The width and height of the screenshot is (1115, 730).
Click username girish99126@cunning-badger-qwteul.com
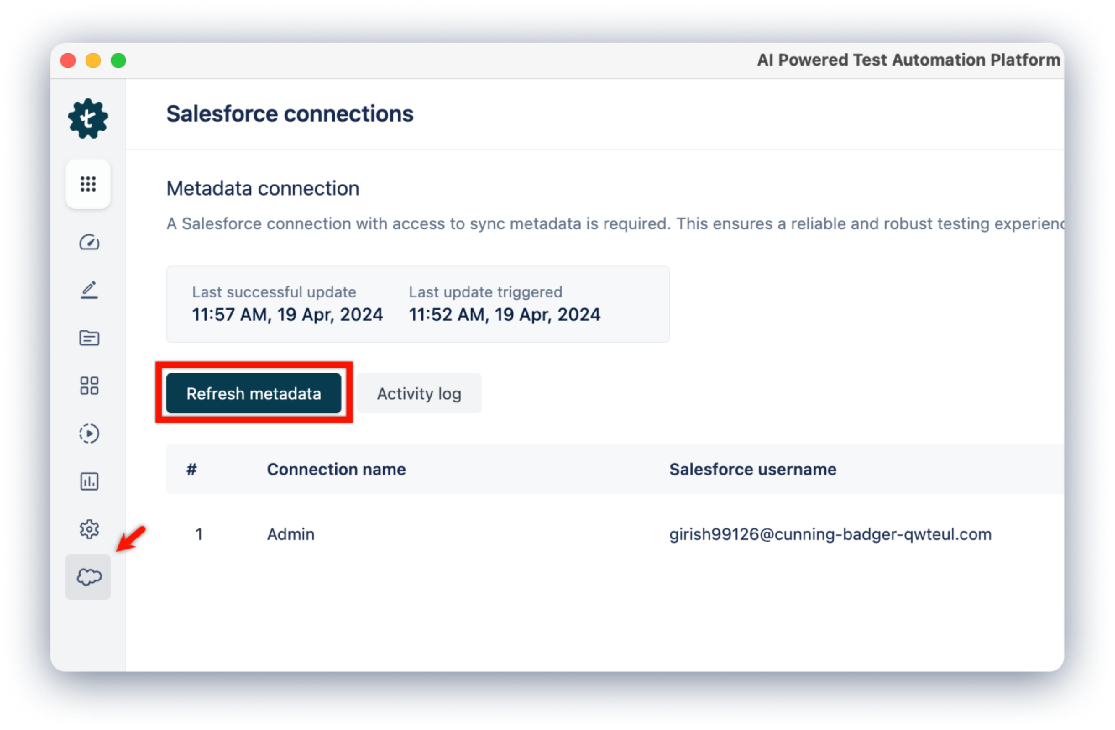tap(830, 534)
